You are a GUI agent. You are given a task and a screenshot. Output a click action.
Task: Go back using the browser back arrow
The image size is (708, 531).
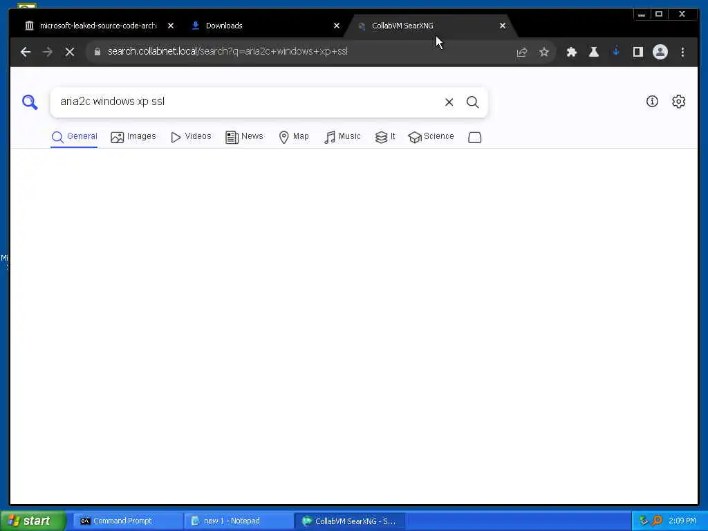[26, 52]
